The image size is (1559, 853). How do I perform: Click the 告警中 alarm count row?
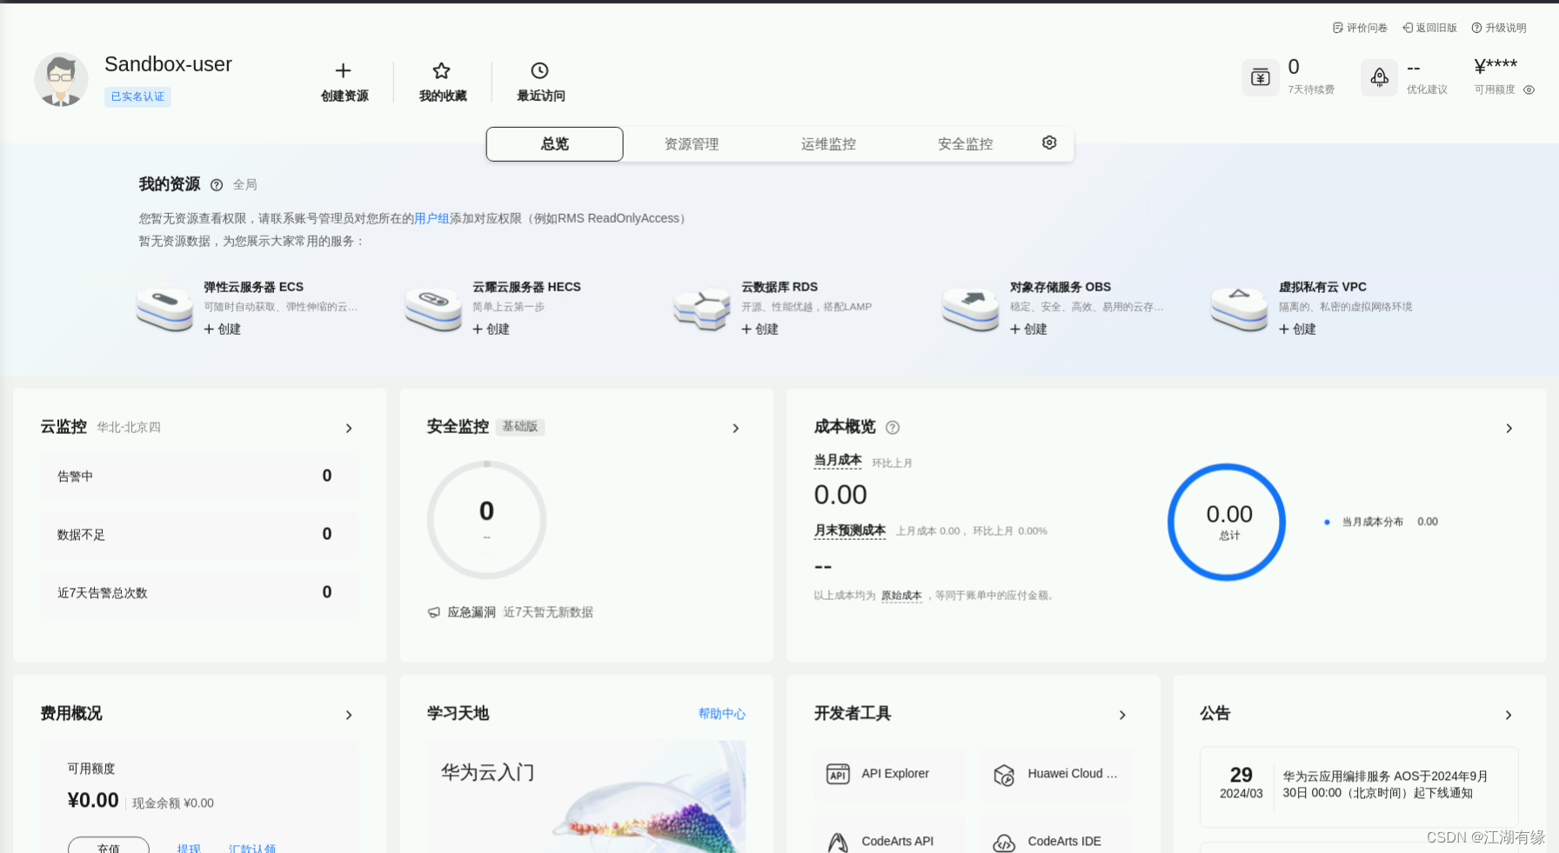(199, 476)
